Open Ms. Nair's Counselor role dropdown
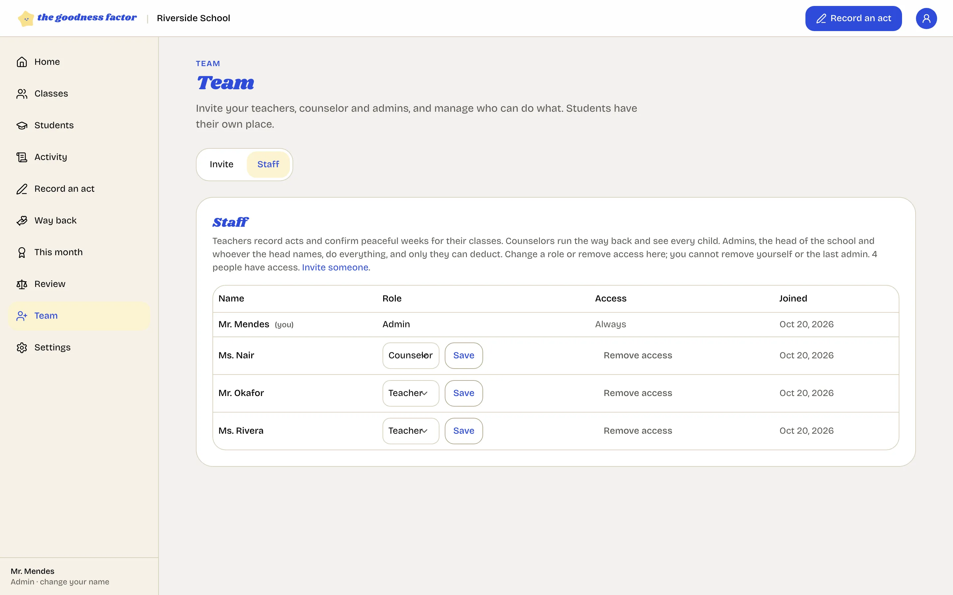Viewport: 953px width, 595px height. (x=410, y=355)
